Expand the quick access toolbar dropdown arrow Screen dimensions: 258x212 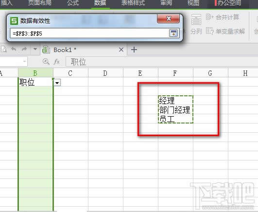click(x=35, y=49)
